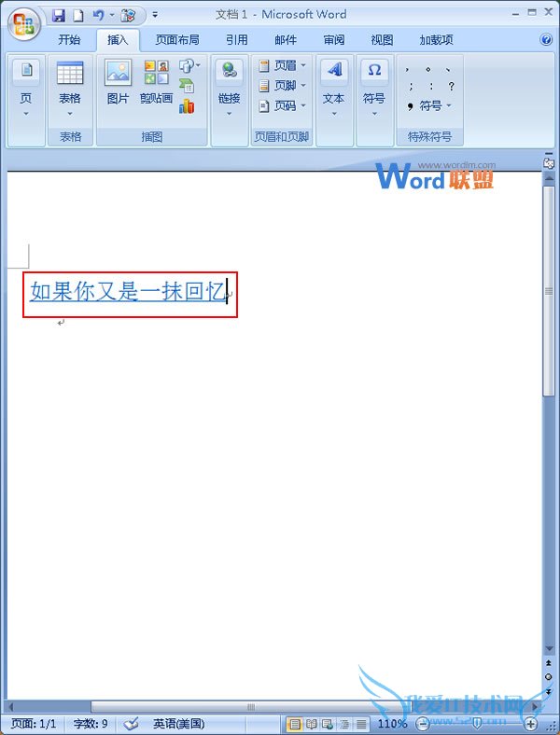
Task: Click the hyperlink text 如果你又是一抹回忆
Action: [x=128, y=292]
